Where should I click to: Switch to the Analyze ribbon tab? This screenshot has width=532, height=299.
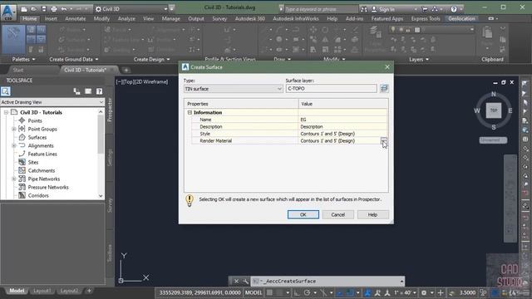click(126, 18)
